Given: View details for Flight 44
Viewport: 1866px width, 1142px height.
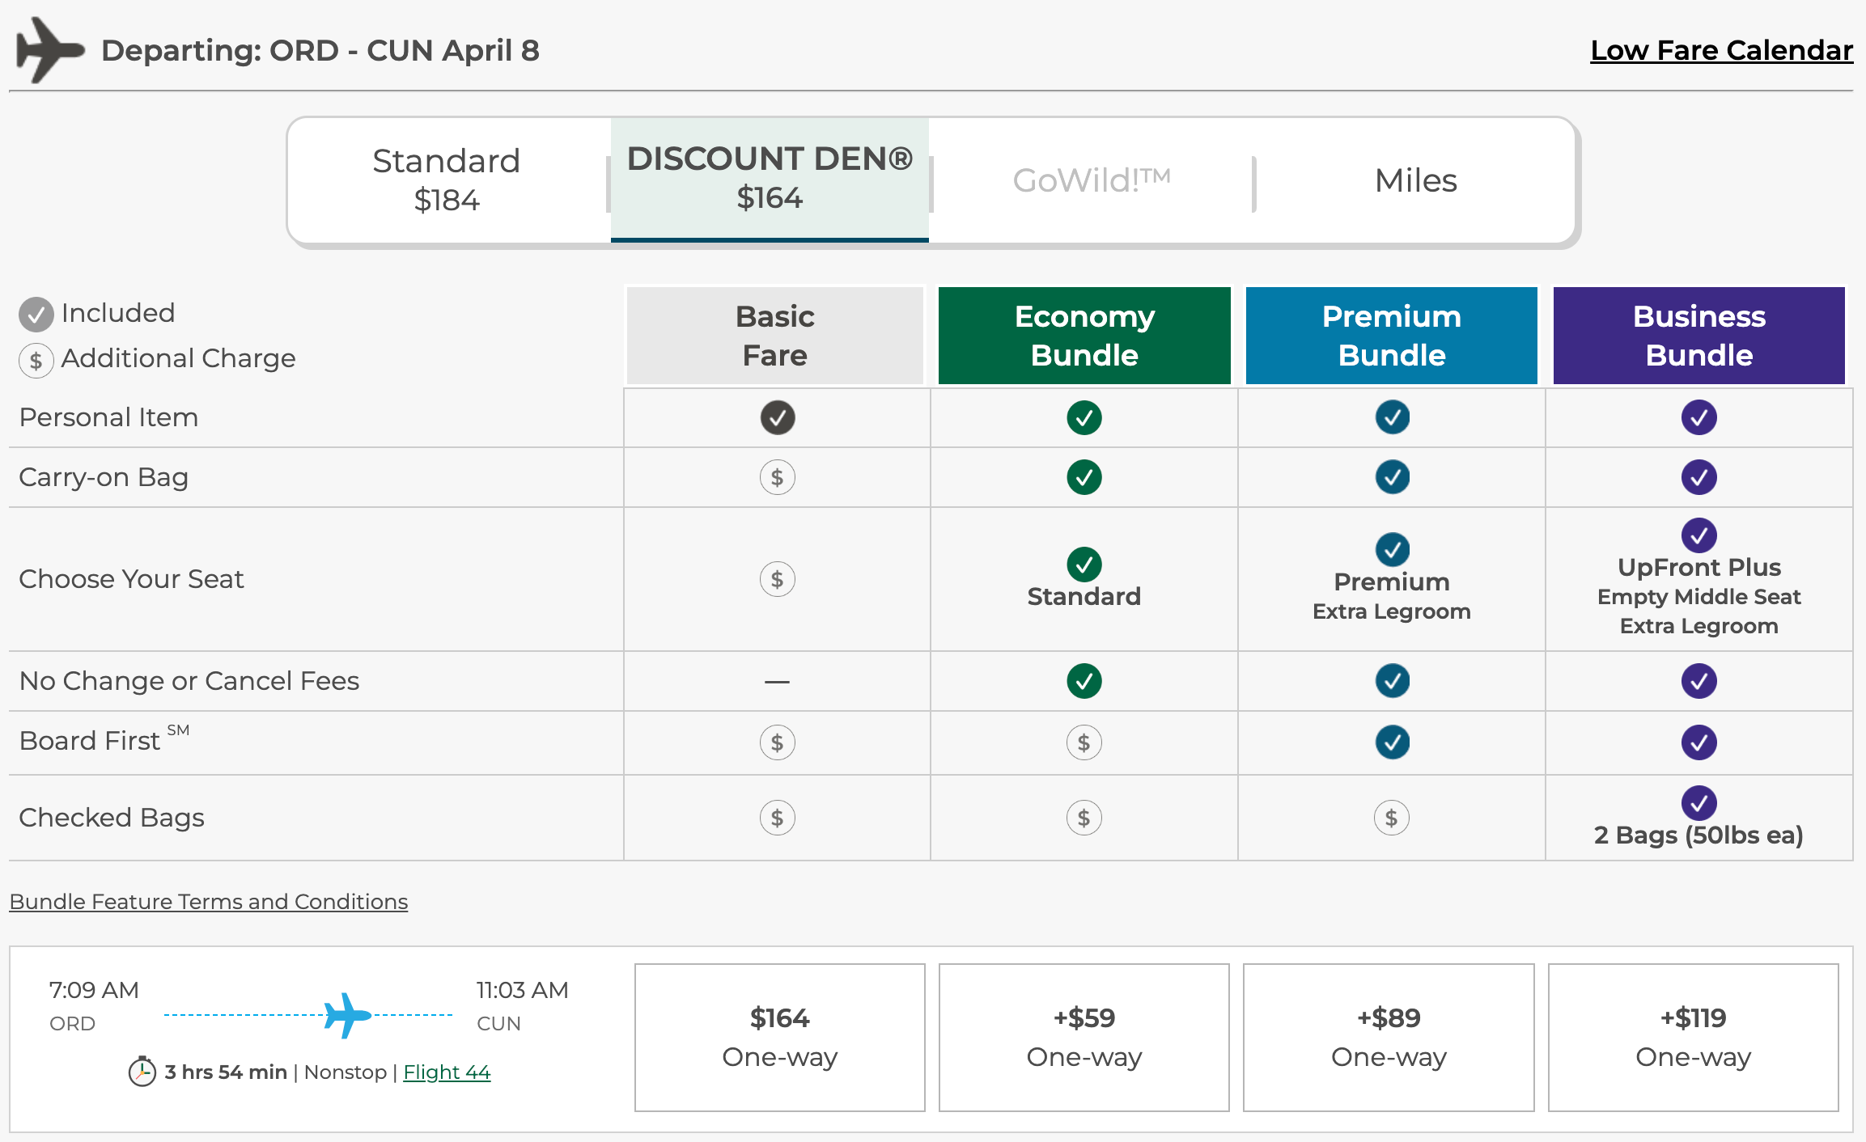Looking at the screenshot, I should pyautogui.click(x=447, y=1072).
